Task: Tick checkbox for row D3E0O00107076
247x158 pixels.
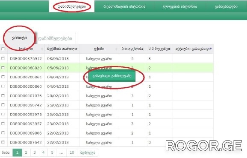Action: tap(3, 95)
